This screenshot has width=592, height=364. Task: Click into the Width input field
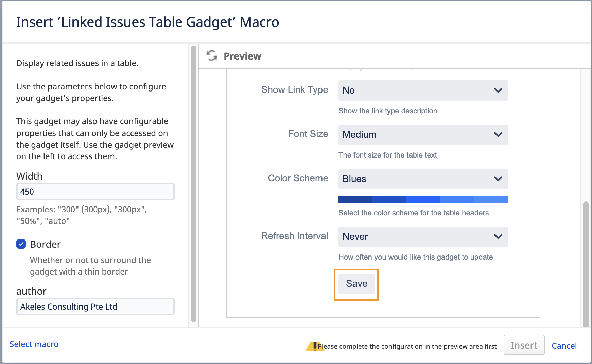(95, 192)
